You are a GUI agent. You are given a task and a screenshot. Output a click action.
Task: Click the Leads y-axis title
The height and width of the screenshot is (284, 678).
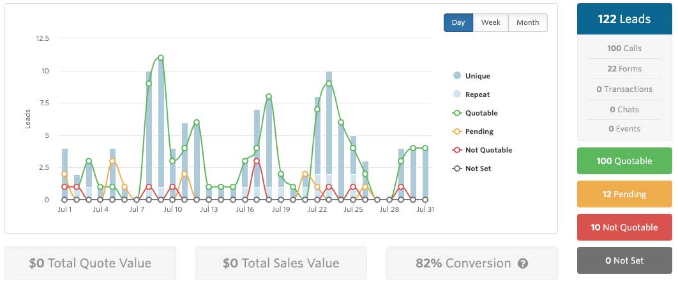point(27,119)
